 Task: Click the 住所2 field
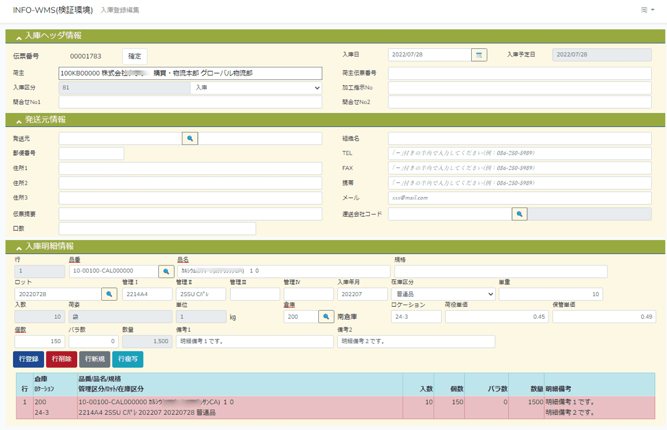coord(190,184)
